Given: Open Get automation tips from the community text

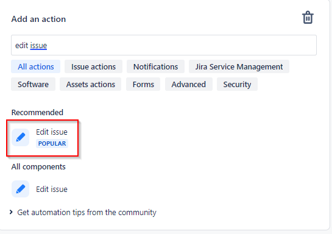Looking at the screenshot, I should 87,213.
